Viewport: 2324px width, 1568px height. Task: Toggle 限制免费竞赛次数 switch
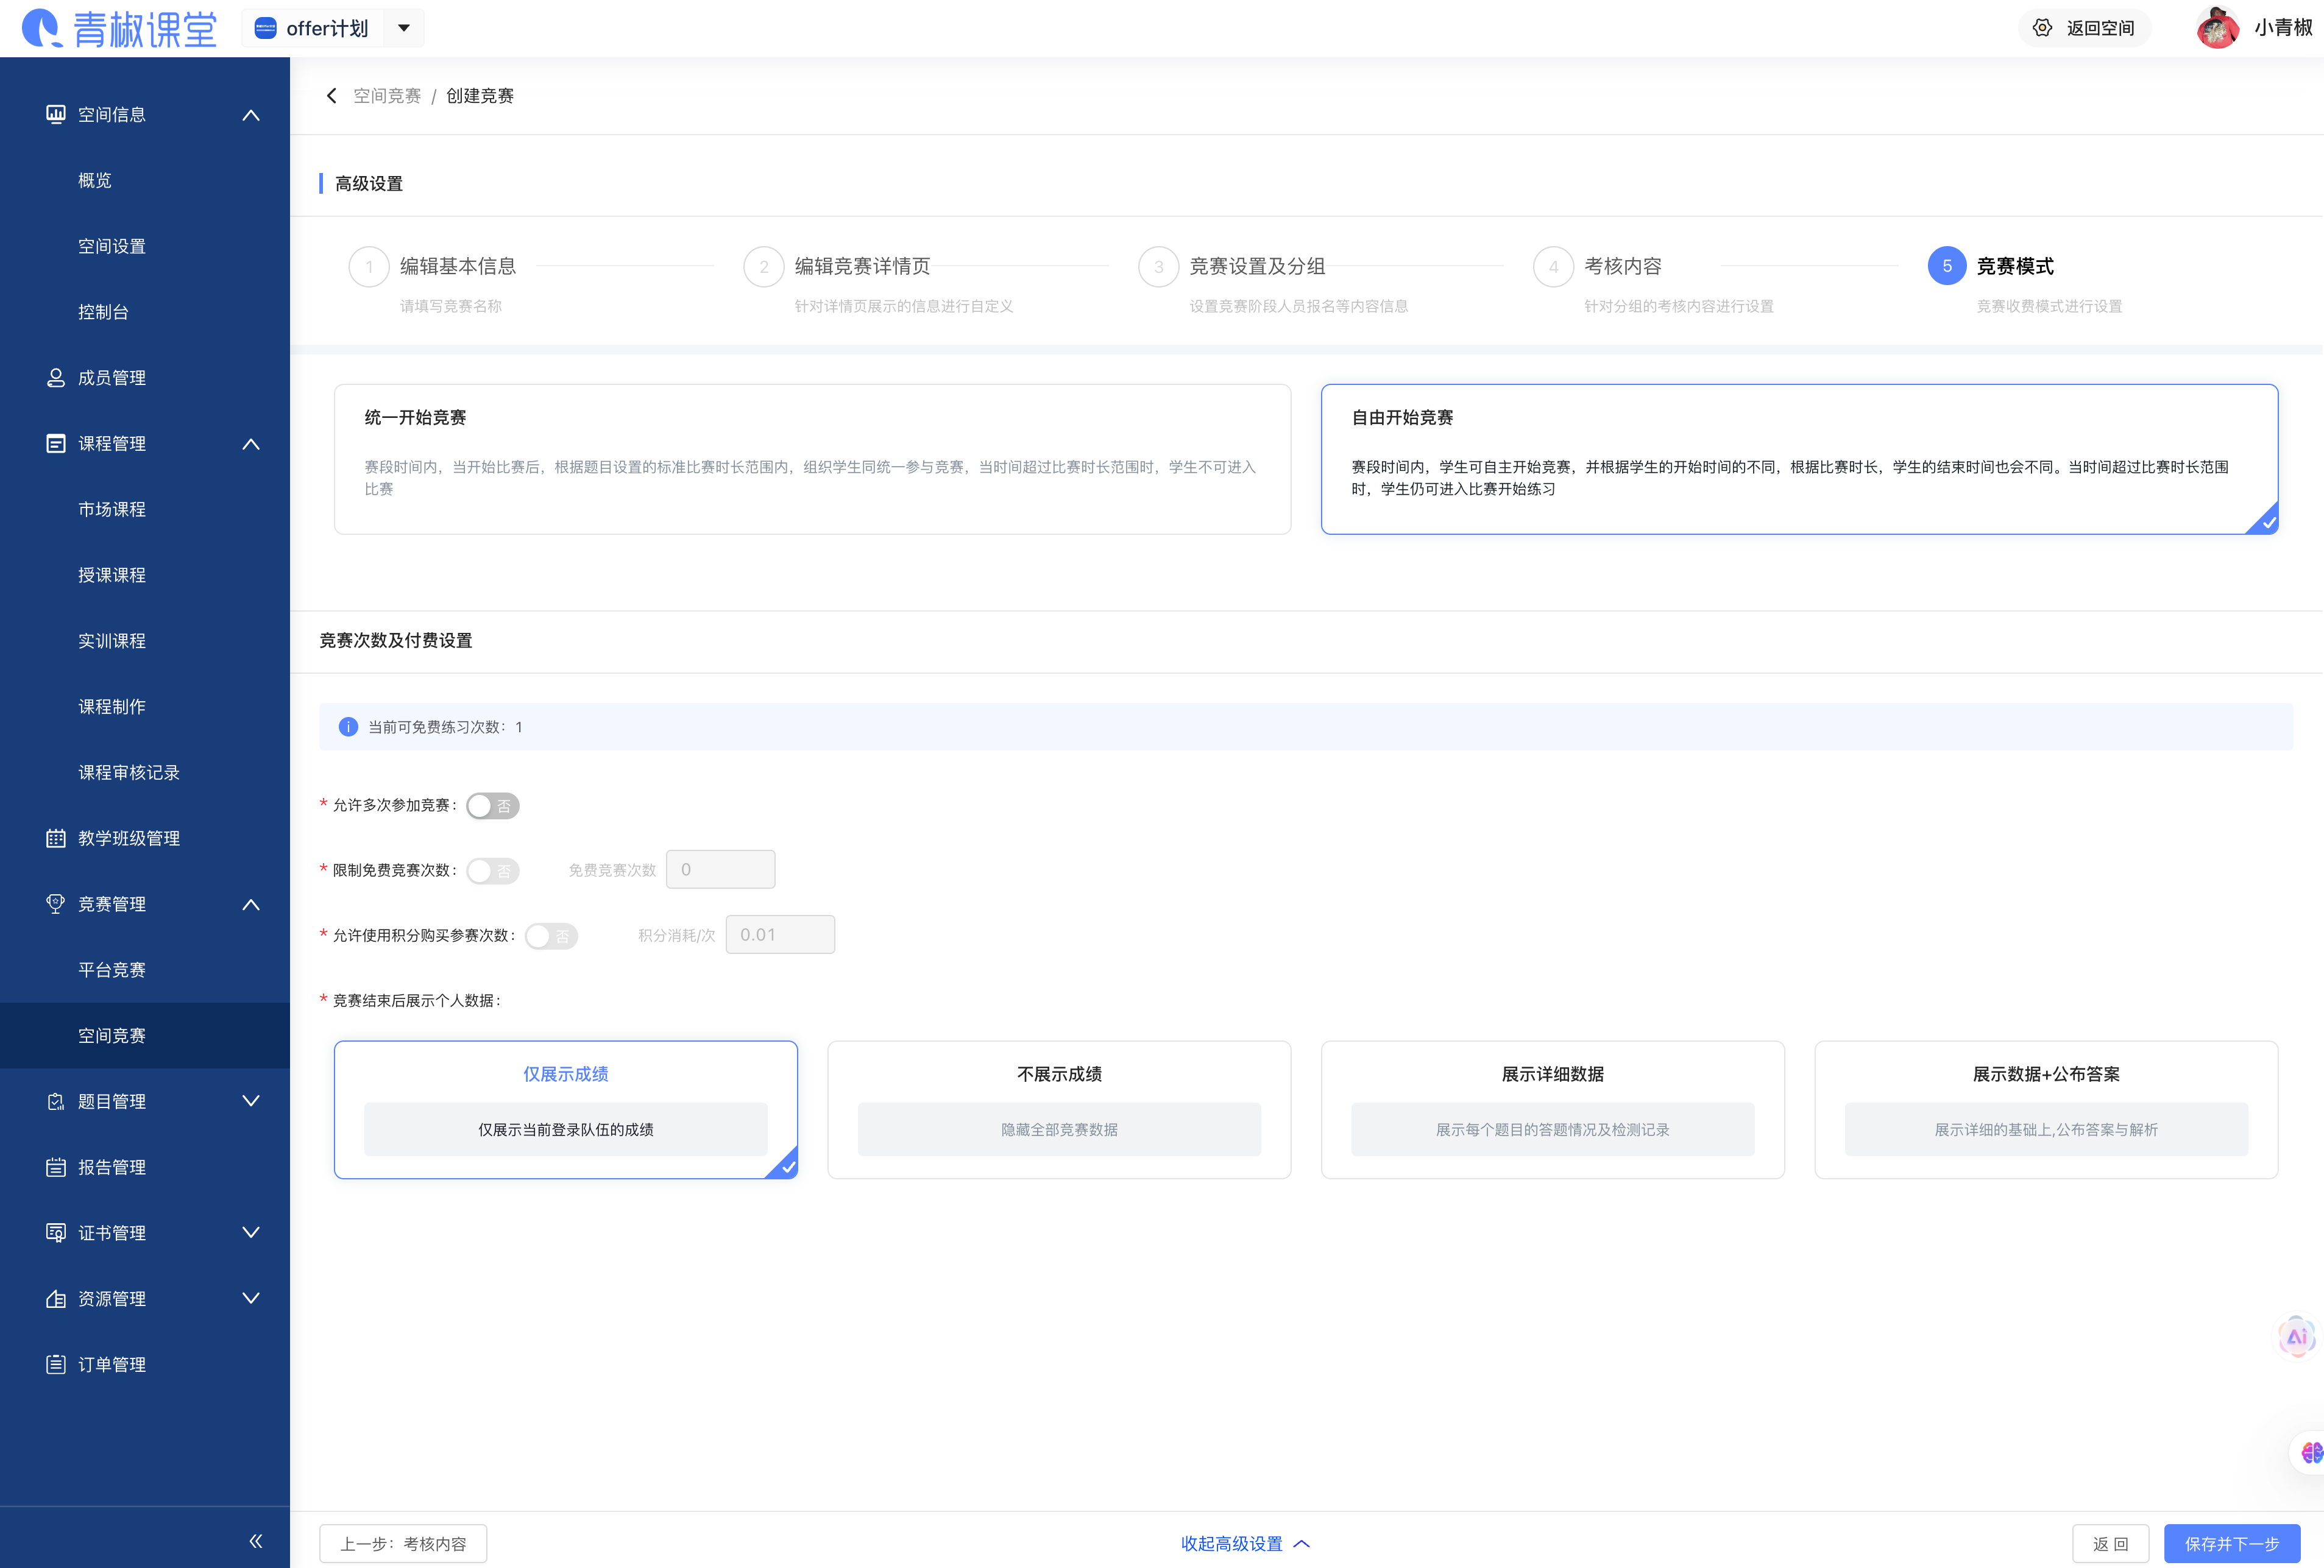(493, 871)
